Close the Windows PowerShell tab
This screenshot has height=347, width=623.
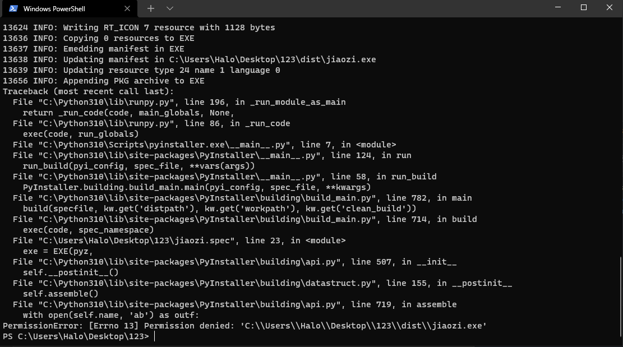point(127,8)
